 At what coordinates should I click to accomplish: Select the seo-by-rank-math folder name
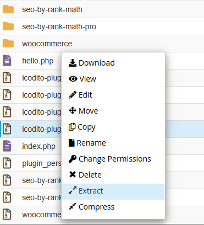[x=52, y=9]
